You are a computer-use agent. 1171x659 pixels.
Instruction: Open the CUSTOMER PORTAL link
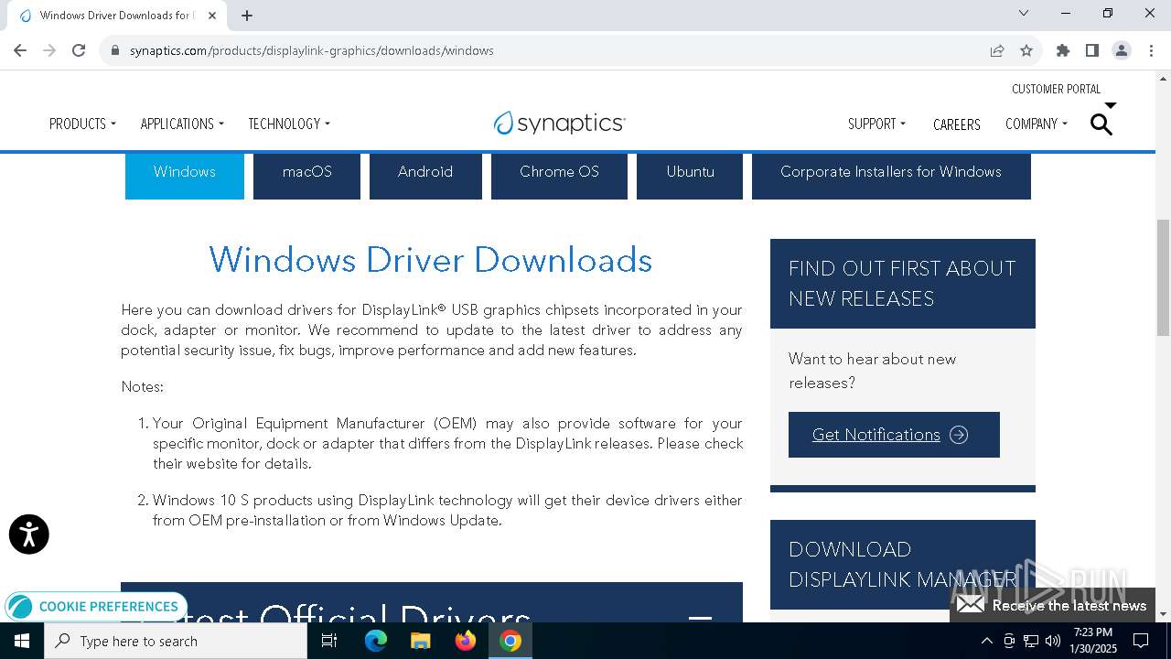[x=1056, y=89]
